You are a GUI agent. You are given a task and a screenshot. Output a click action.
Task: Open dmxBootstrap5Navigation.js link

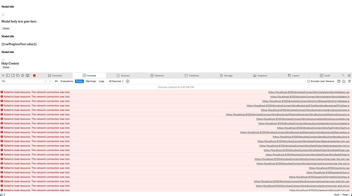295,133
